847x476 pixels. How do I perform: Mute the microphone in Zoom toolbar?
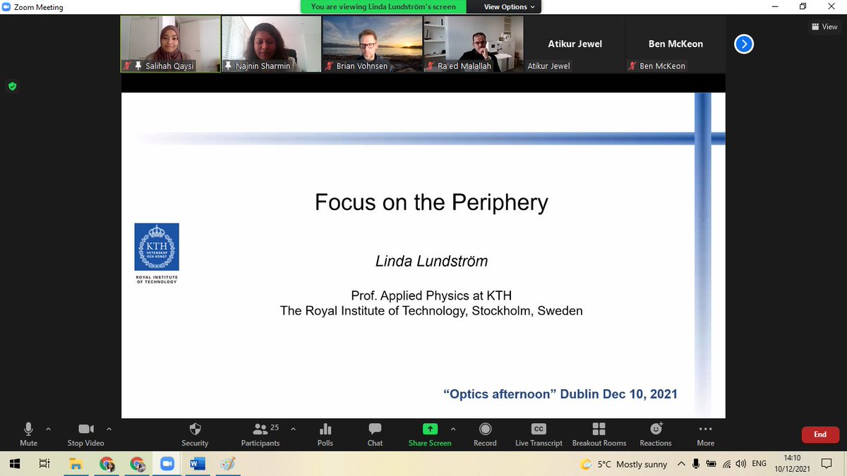(29, 434)
